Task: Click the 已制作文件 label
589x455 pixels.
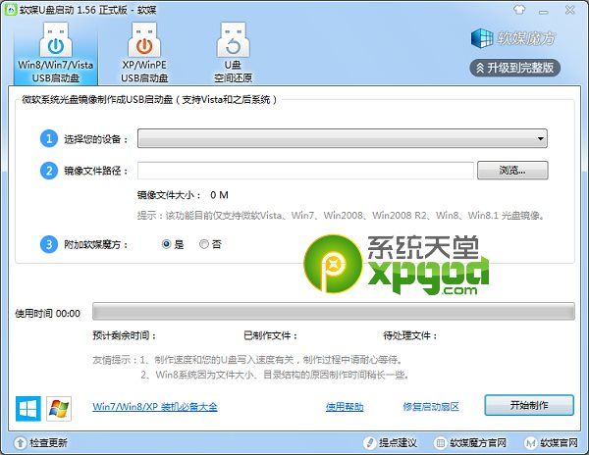Action: (271, 335)
